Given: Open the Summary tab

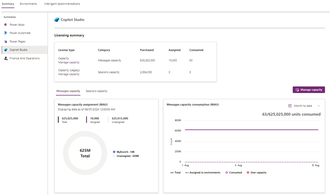Looking at the screenshot, I should (8, 4).
